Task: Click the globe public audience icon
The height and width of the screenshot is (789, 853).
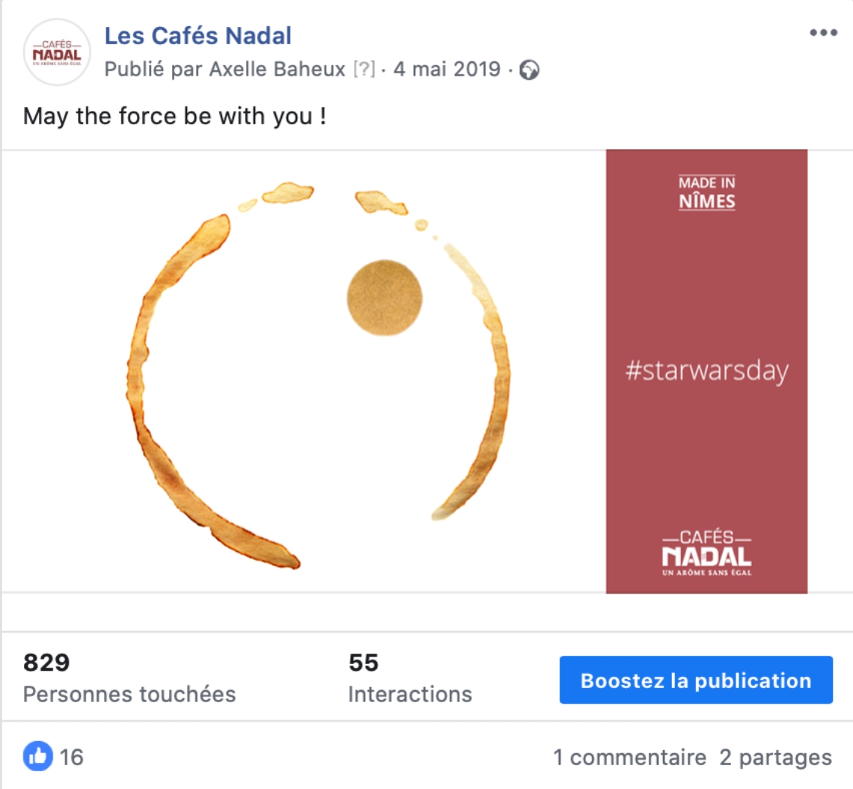Action: click(530, 70)
